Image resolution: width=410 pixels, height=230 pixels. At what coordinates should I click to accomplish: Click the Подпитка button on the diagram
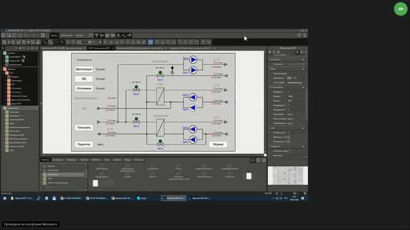tap(84, 144)
